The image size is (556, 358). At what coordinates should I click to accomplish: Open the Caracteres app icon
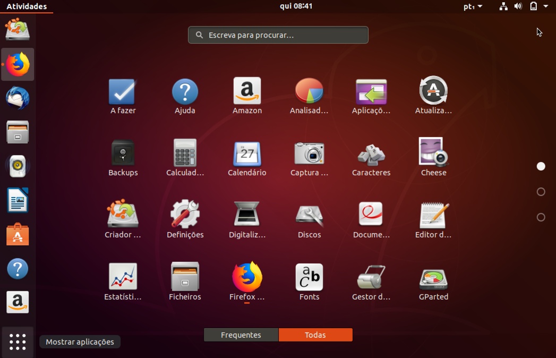tap(371, 154)
